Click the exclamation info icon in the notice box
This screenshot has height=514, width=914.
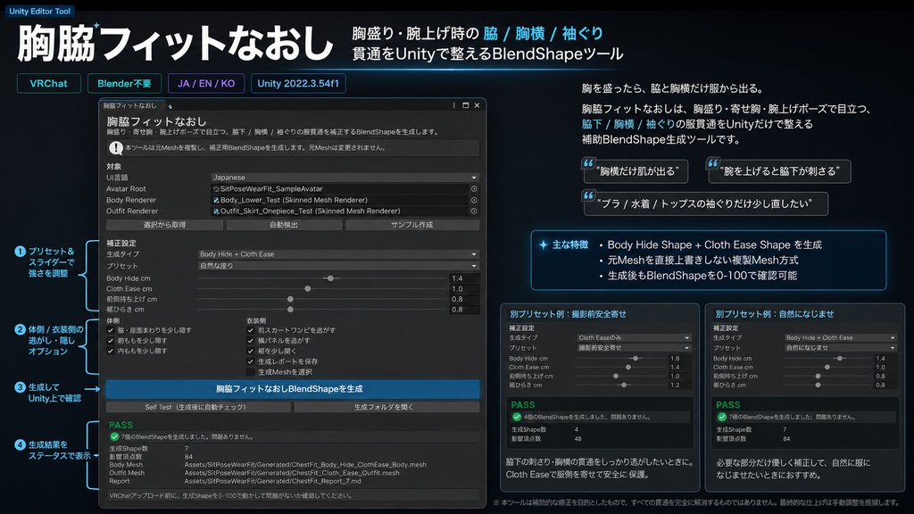[116, 148]
